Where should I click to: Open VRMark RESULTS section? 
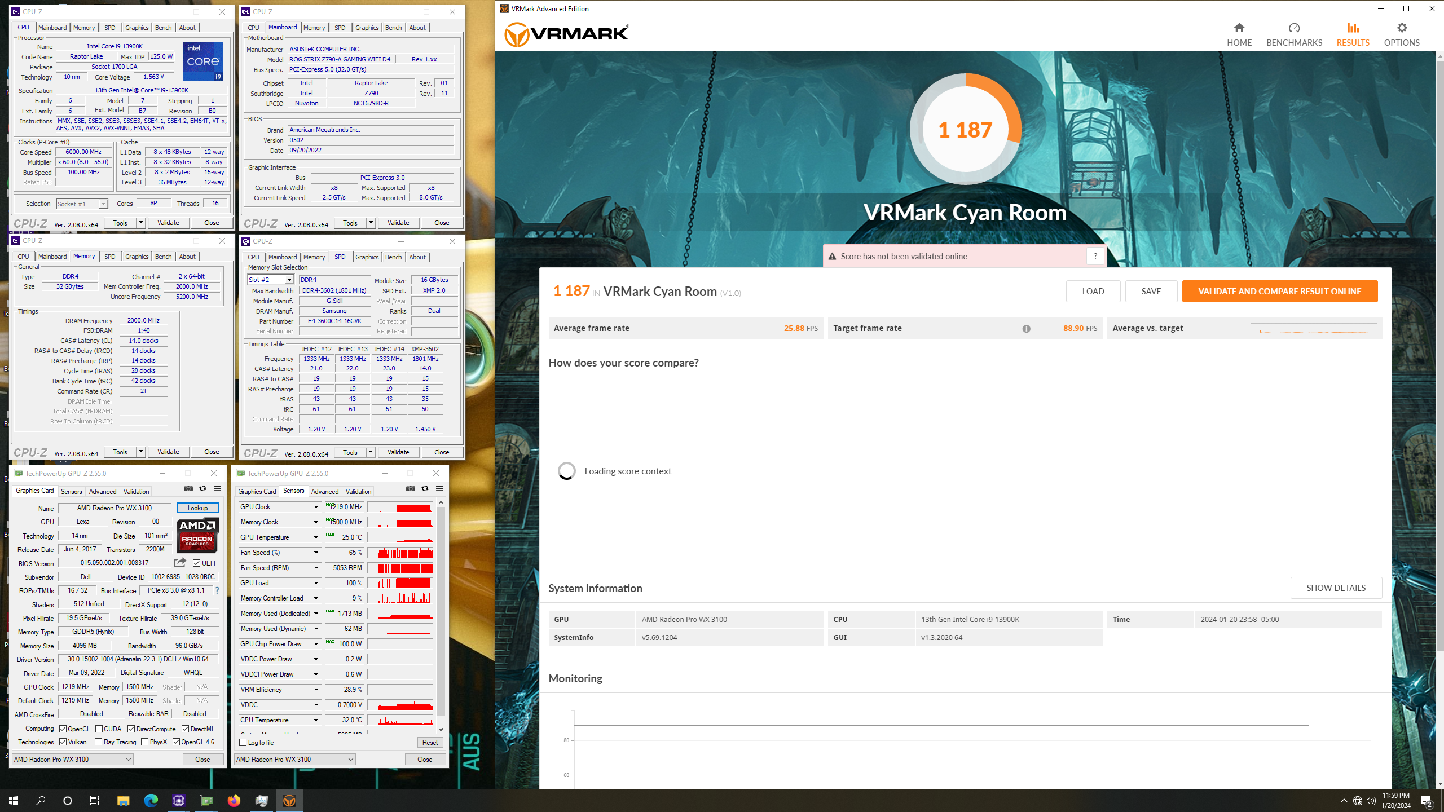click(1353, 34)
